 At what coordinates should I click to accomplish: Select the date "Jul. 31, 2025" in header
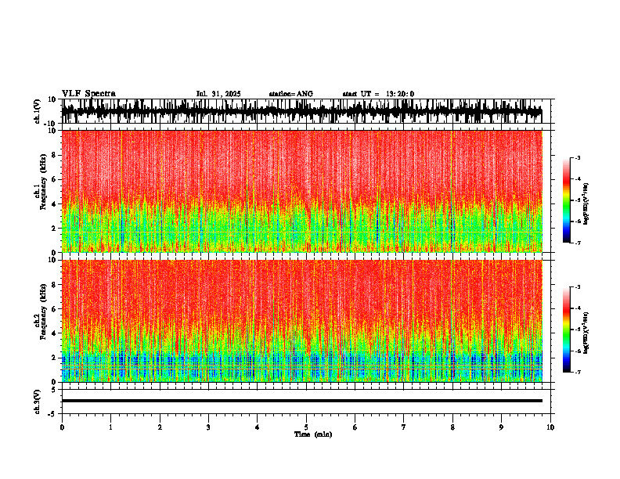click(x=218, y=94)
